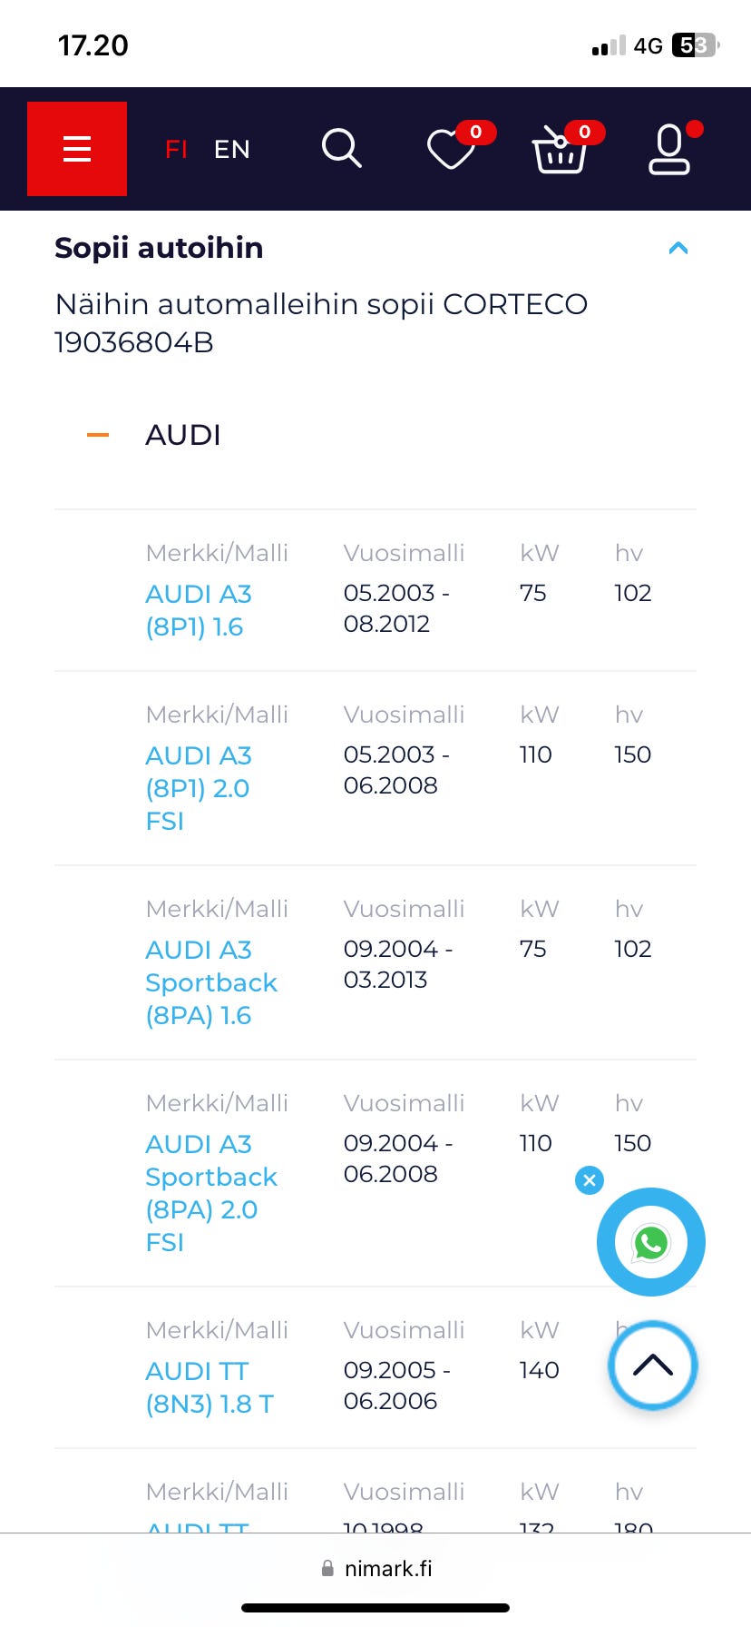Open AUDI A3 (8P1) 1.6 link
751x1627 pixels.
click(x=199, y=610)
